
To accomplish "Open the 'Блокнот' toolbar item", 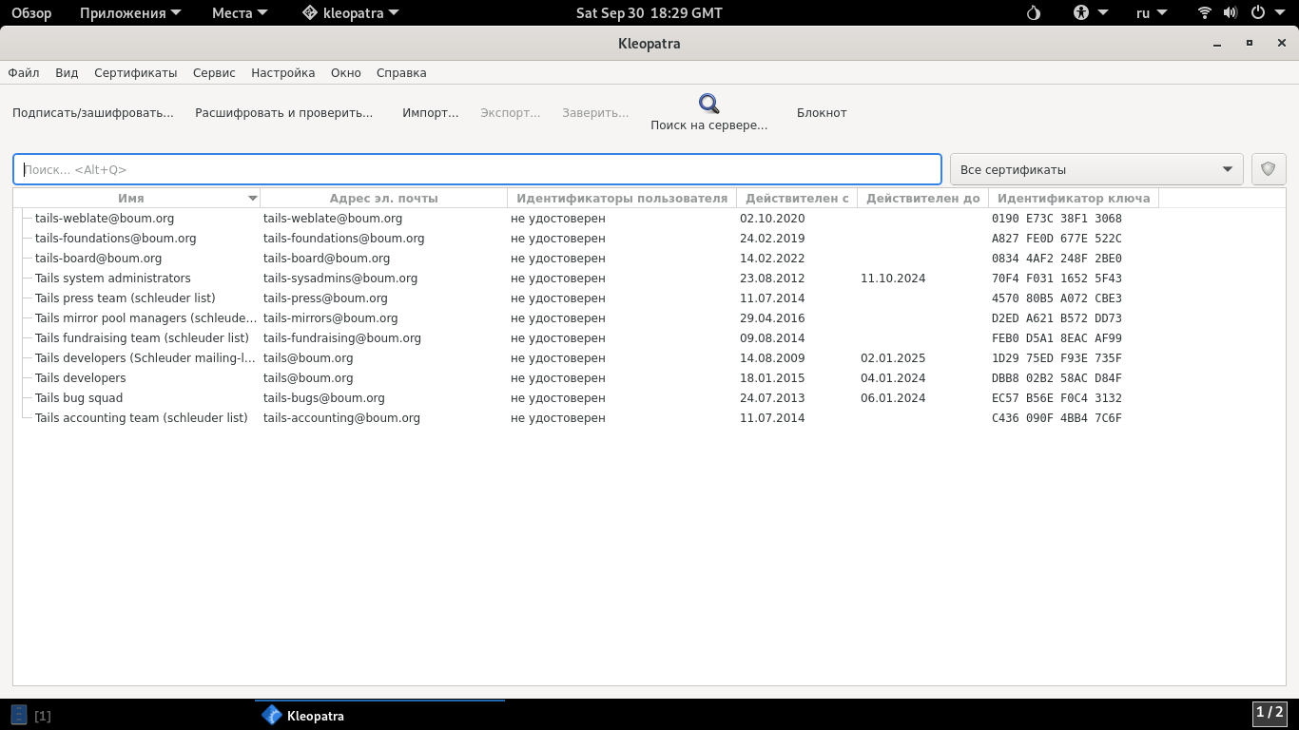I will pyautogui.click(x=822, y=112).
